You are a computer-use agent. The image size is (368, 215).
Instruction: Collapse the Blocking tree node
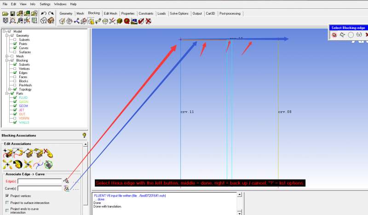[x=7, y=60]
